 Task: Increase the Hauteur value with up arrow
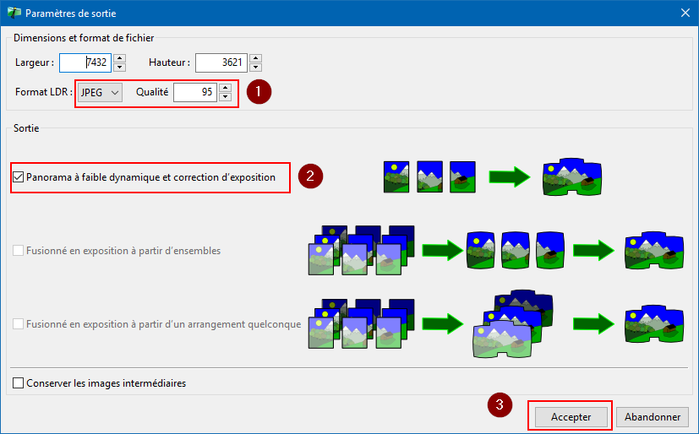[x=255, y=58]
